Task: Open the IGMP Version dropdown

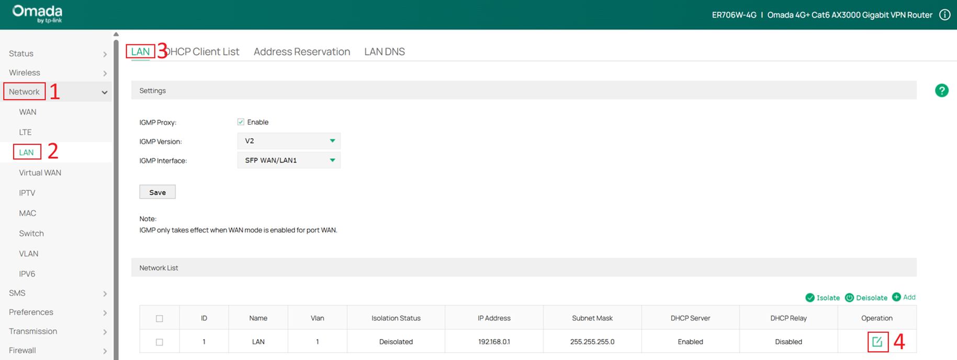Action: 289,141
